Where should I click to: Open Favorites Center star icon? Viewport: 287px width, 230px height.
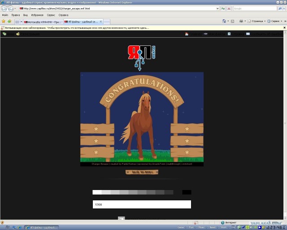(4, 22)
